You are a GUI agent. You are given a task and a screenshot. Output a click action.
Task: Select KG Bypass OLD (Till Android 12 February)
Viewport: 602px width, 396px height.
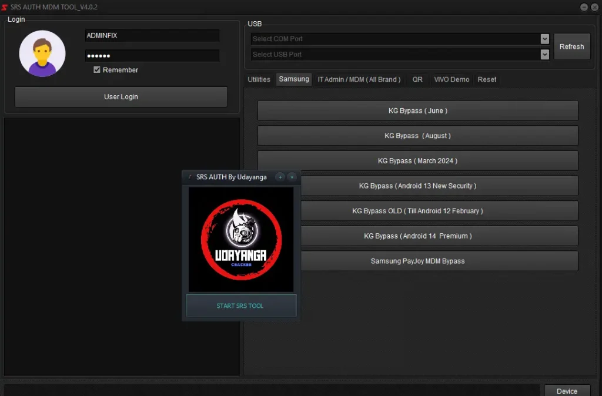point(439,211)
